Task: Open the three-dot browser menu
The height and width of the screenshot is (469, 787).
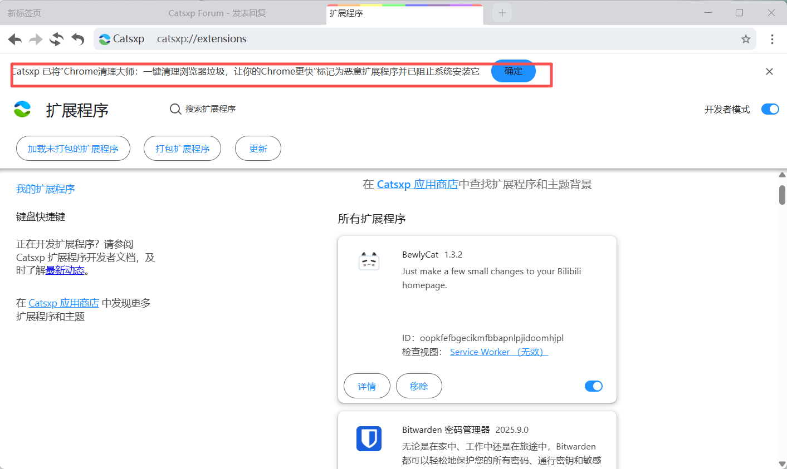Action: click(x=772, y=39)
